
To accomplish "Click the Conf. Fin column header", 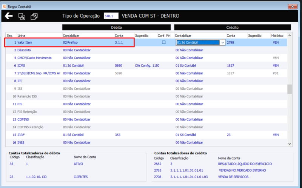I will pyautogui.click(x=164, y=35).
